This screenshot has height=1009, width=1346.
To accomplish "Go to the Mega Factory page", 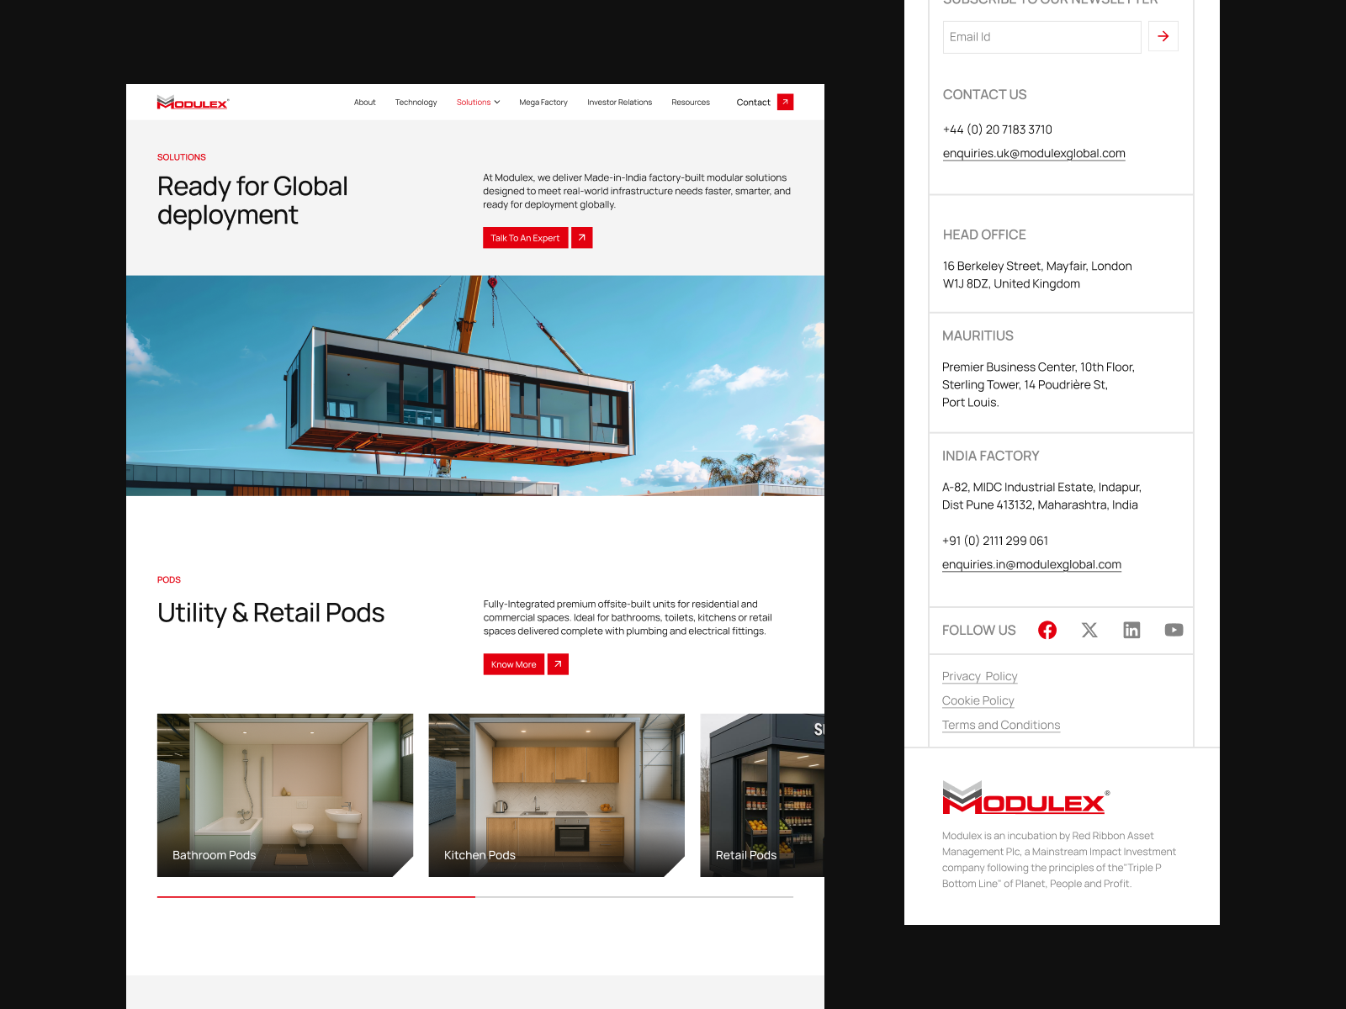I will pyautogui.click(x=543, y=103).
